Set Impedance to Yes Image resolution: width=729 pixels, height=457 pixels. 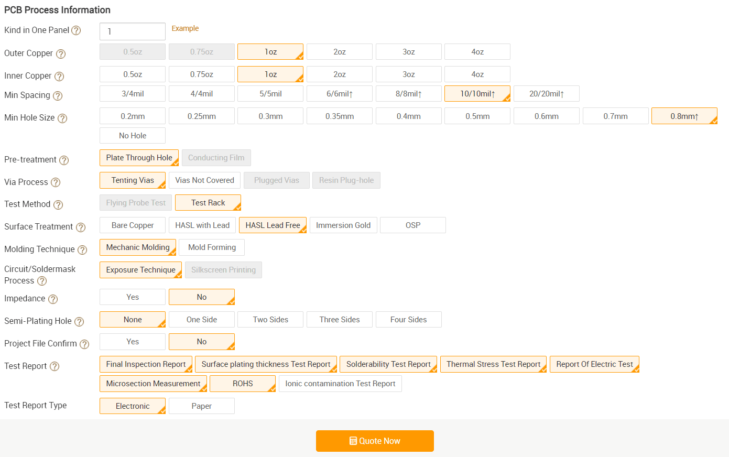[133, 297]
